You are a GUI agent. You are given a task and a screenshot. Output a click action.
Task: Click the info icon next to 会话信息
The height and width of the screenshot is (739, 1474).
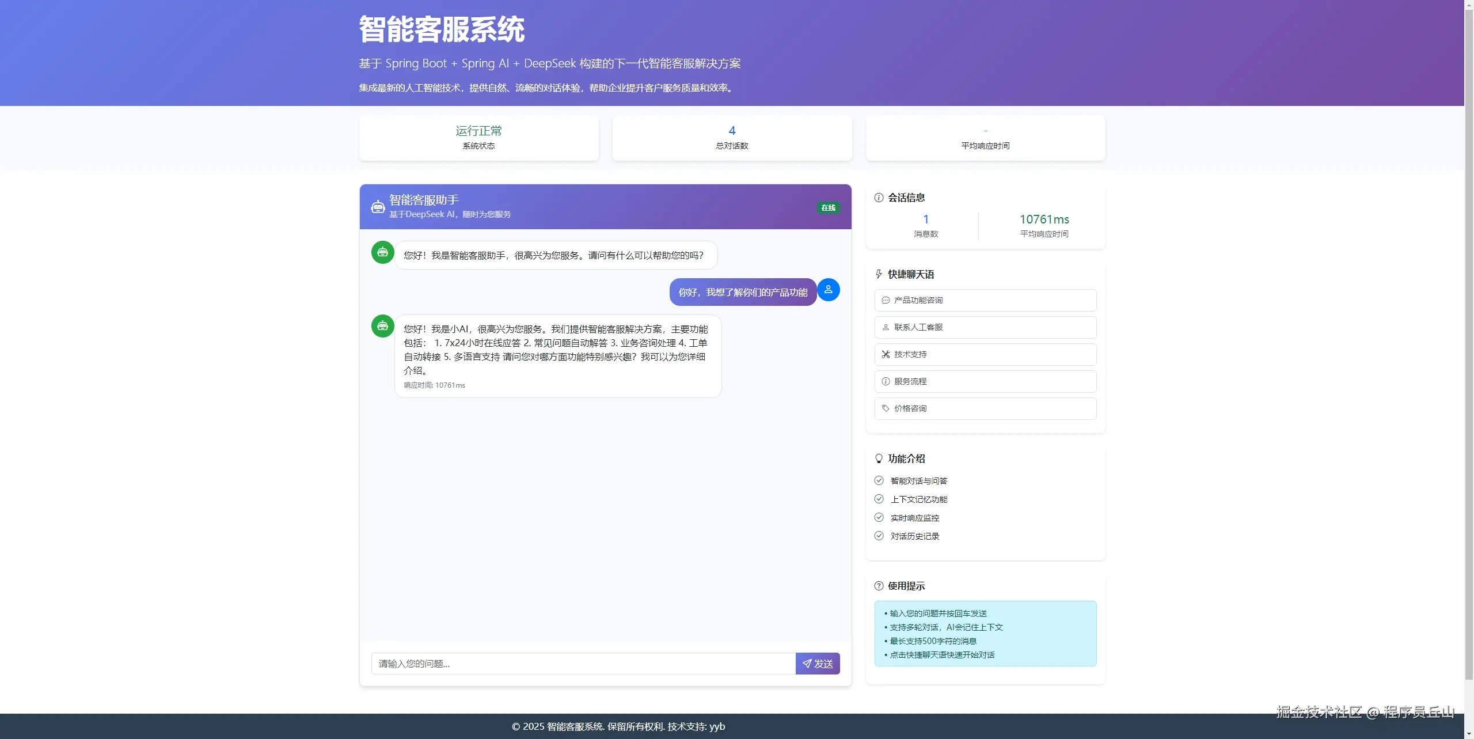pos(879,198)
